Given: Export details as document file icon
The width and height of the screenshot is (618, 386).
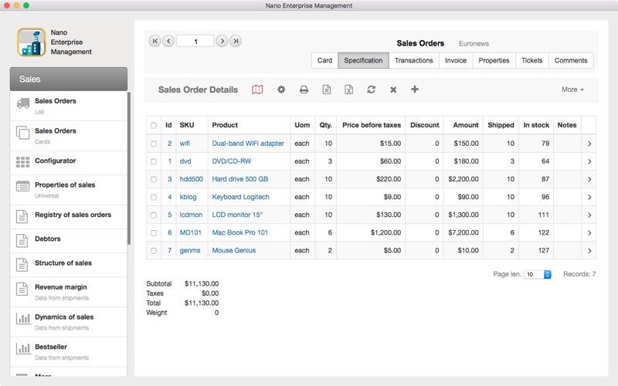Looking at the screenshot, I should tap(327, 90).
